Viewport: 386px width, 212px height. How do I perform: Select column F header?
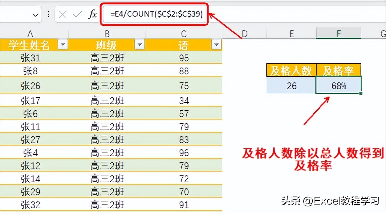pyautogui.click(x=339, y=33)
